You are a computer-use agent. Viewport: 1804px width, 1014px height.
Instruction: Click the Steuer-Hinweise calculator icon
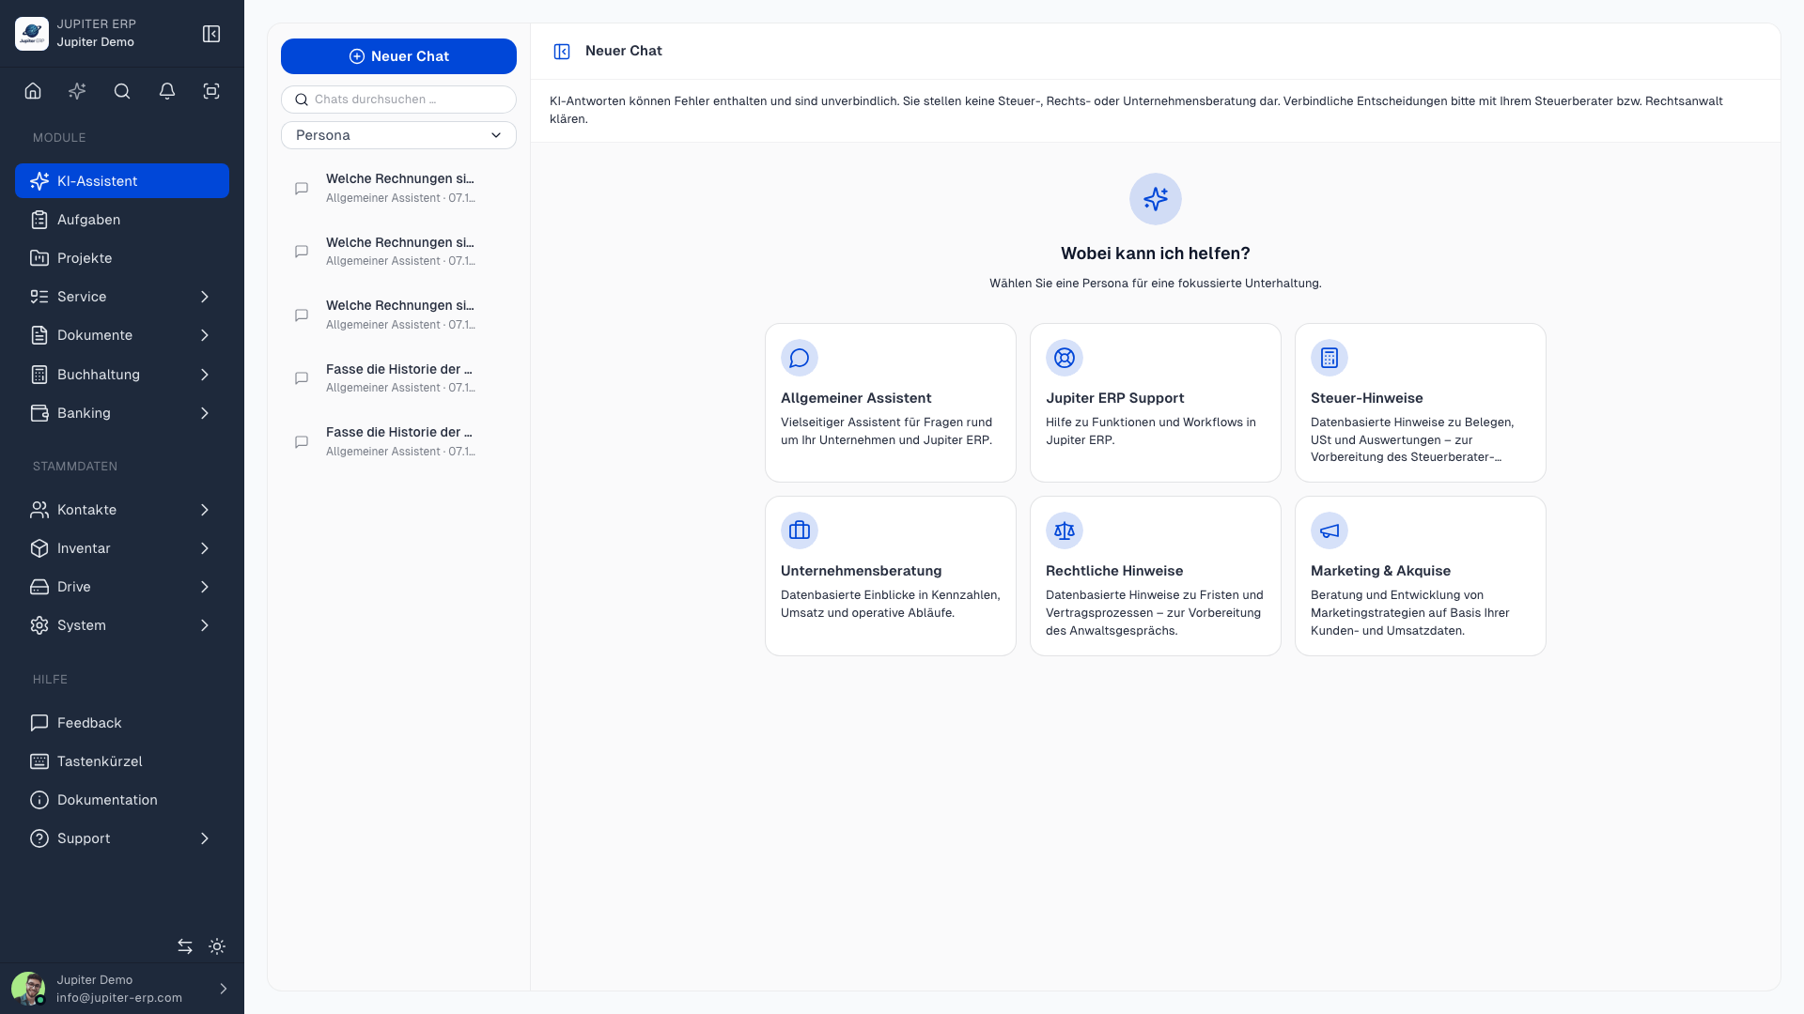point(1330,358)
